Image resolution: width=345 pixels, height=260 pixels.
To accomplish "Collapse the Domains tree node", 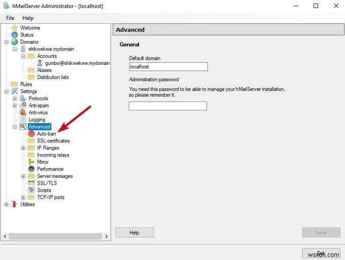I will coord(7,42).
